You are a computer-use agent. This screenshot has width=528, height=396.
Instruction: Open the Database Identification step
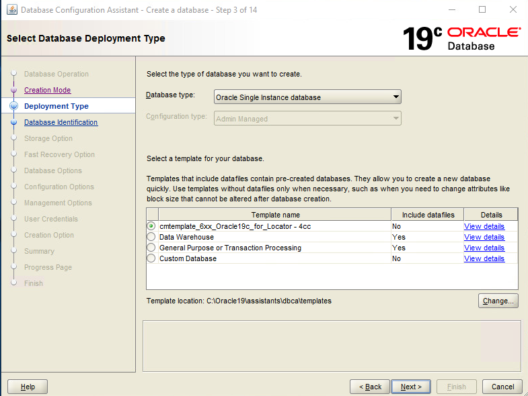(x=61, y=122)
